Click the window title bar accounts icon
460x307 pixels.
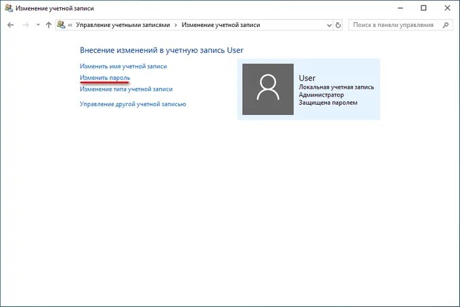[9, 8]
